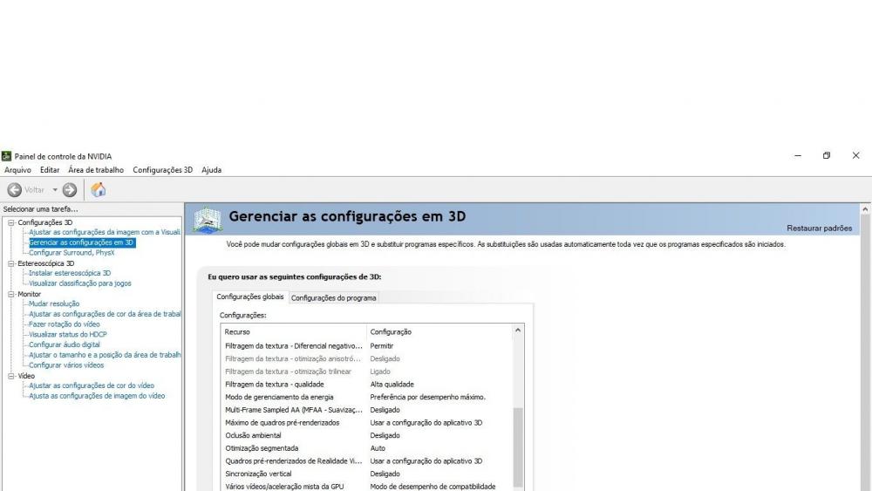Viewport: 872px width, 491px height.
Task: Select the Vídeo category label
Action: [x=26, y=376]
